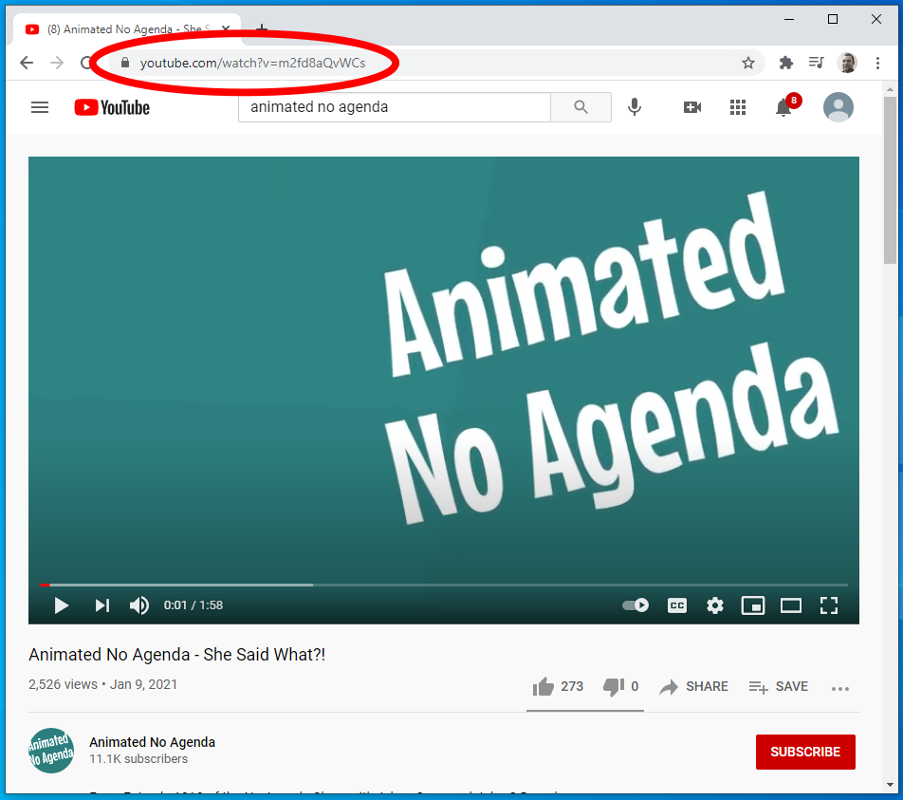This screenshot has width=903, height=800.
Task: Open the media control icon in toolbar
Action: tap(816, 63)
